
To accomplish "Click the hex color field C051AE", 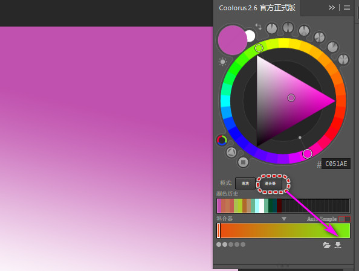I will (x=336, y=164).
